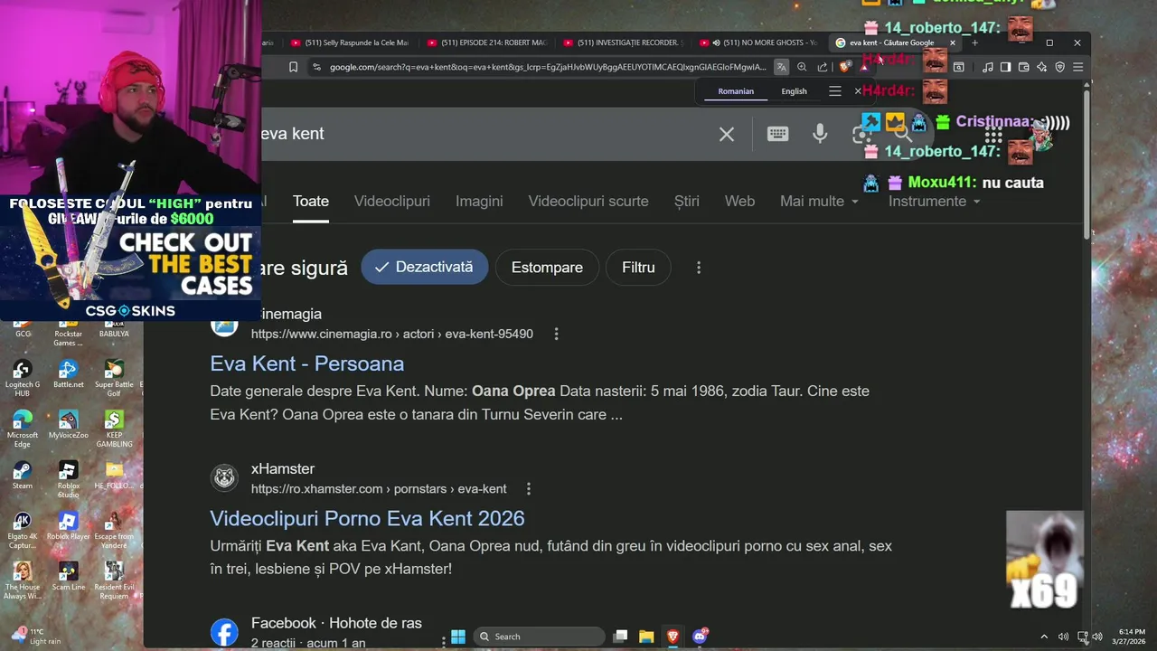This screenshot has height=651, width=1157.
Task: Switch to EPISODE 214 browser tab
Action: [486, 42]
